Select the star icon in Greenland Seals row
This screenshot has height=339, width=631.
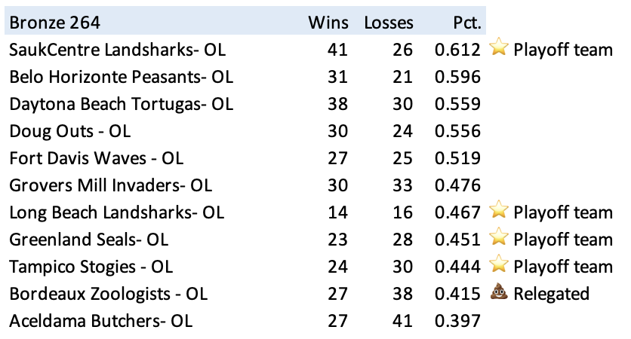tap(498, 240)
